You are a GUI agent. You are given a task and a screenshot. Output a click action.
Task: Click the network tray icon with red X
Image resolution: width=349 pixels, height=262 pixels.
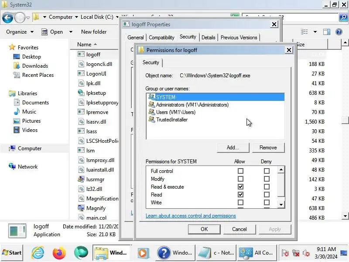(296, 253)
